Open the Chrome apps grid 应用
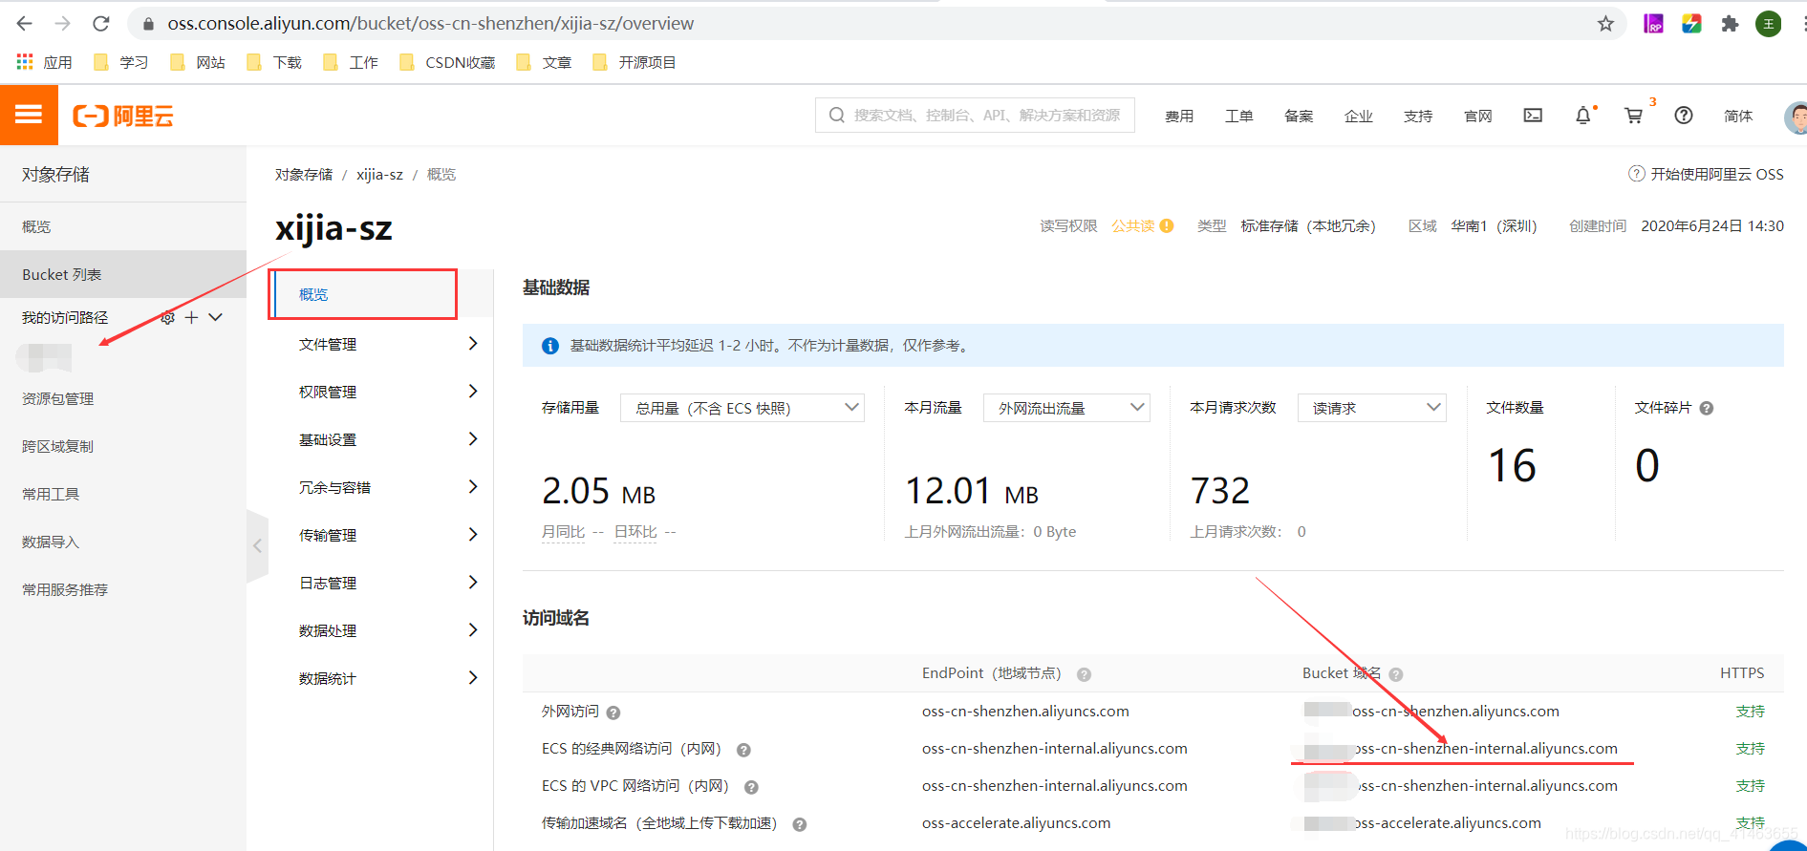The width and height of the screenshot is (1807, 851). (x=45, y=62)
